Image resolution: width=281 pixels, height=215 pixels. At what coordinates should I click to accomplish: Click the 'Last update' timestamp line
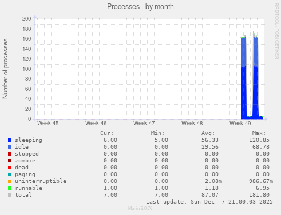click(209, 202)
